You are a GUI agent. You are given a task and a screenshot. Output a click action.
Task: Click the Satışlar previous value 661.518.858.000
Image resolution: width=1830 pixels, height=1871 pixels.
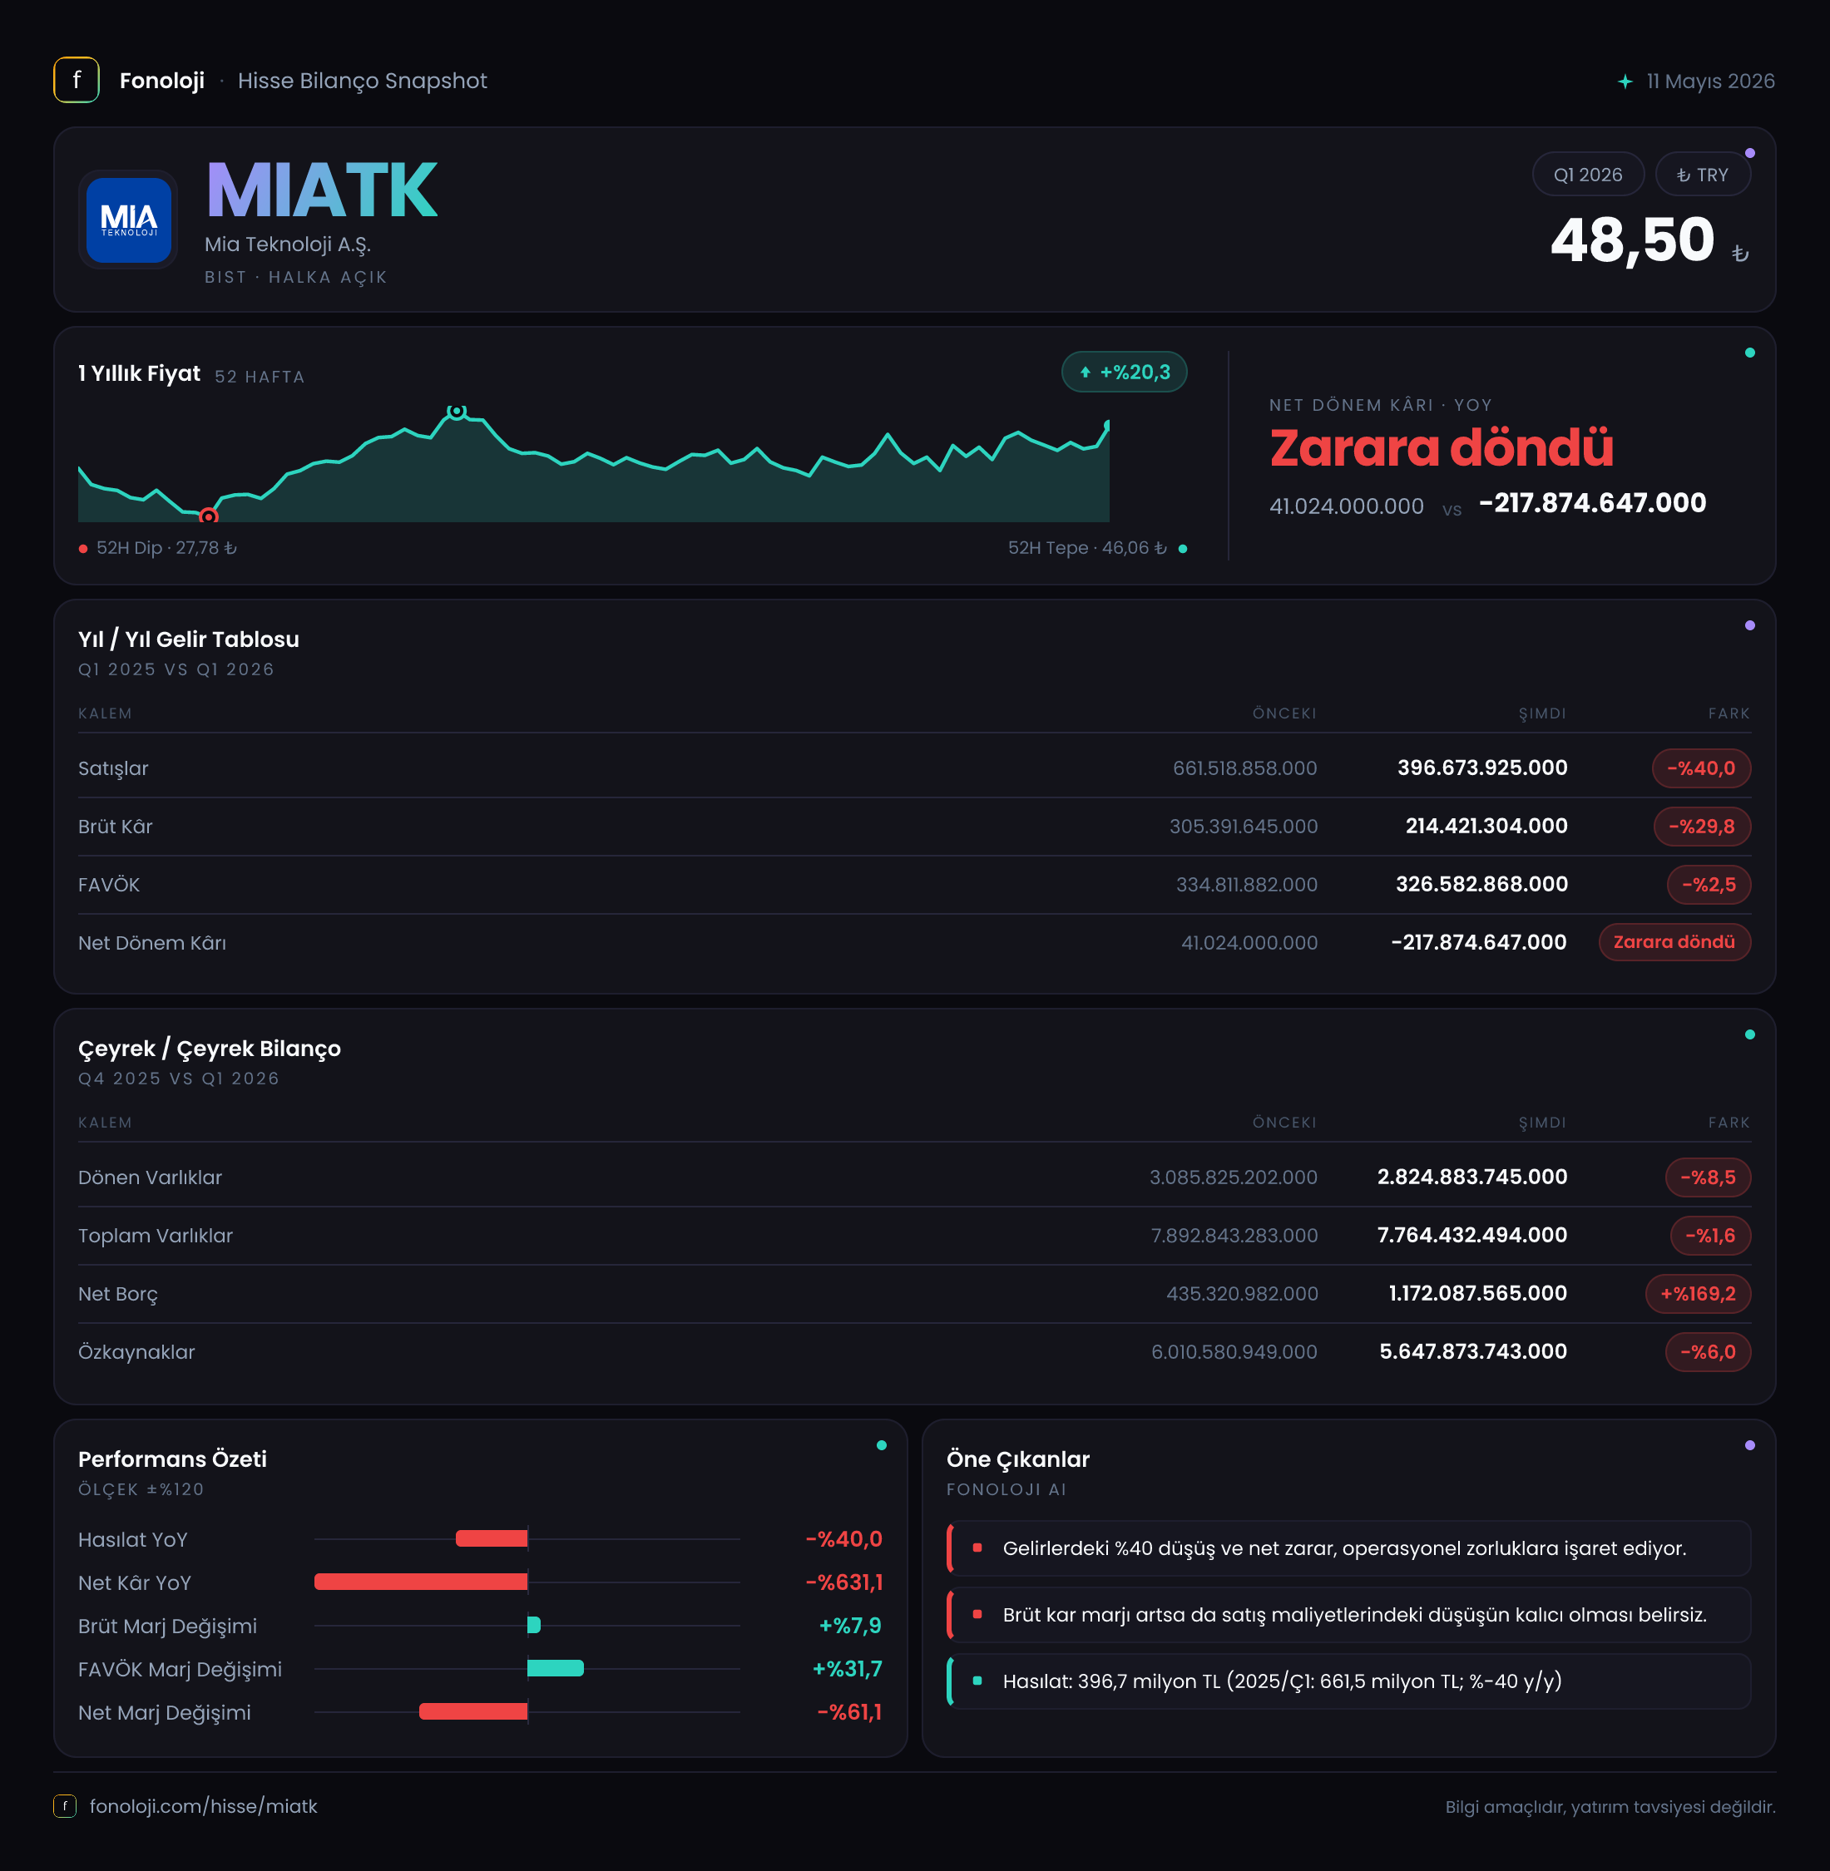click(1244, 768)
